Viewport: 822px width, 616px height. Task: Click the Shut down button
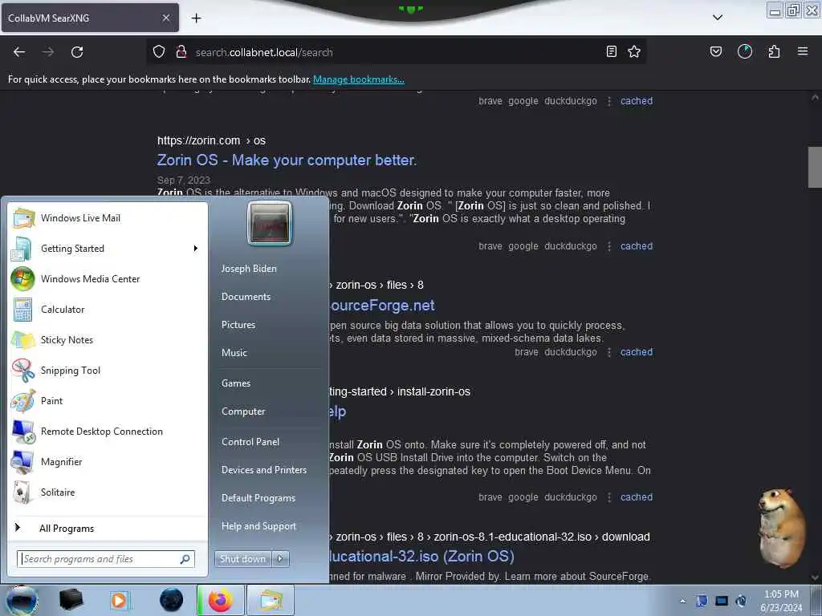[242, 559]
